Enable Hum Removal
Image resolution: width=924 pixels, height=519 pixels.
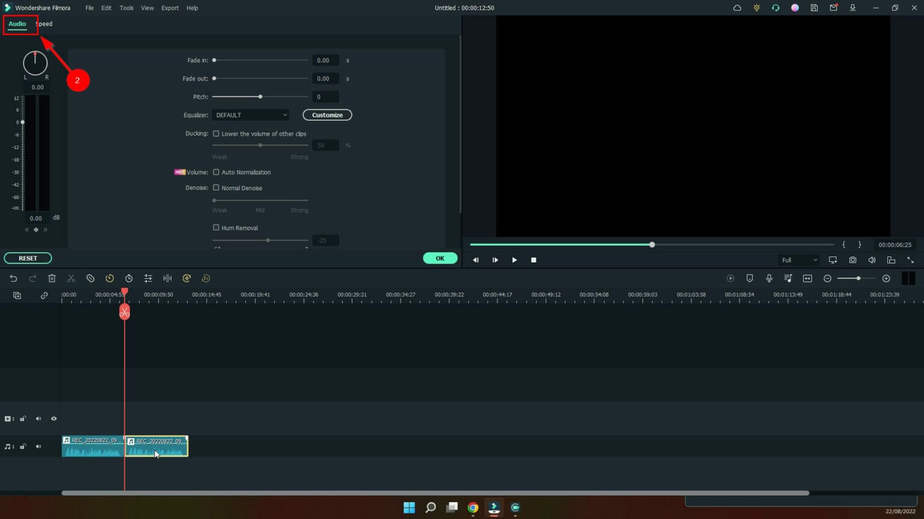[x=216, y=227]
